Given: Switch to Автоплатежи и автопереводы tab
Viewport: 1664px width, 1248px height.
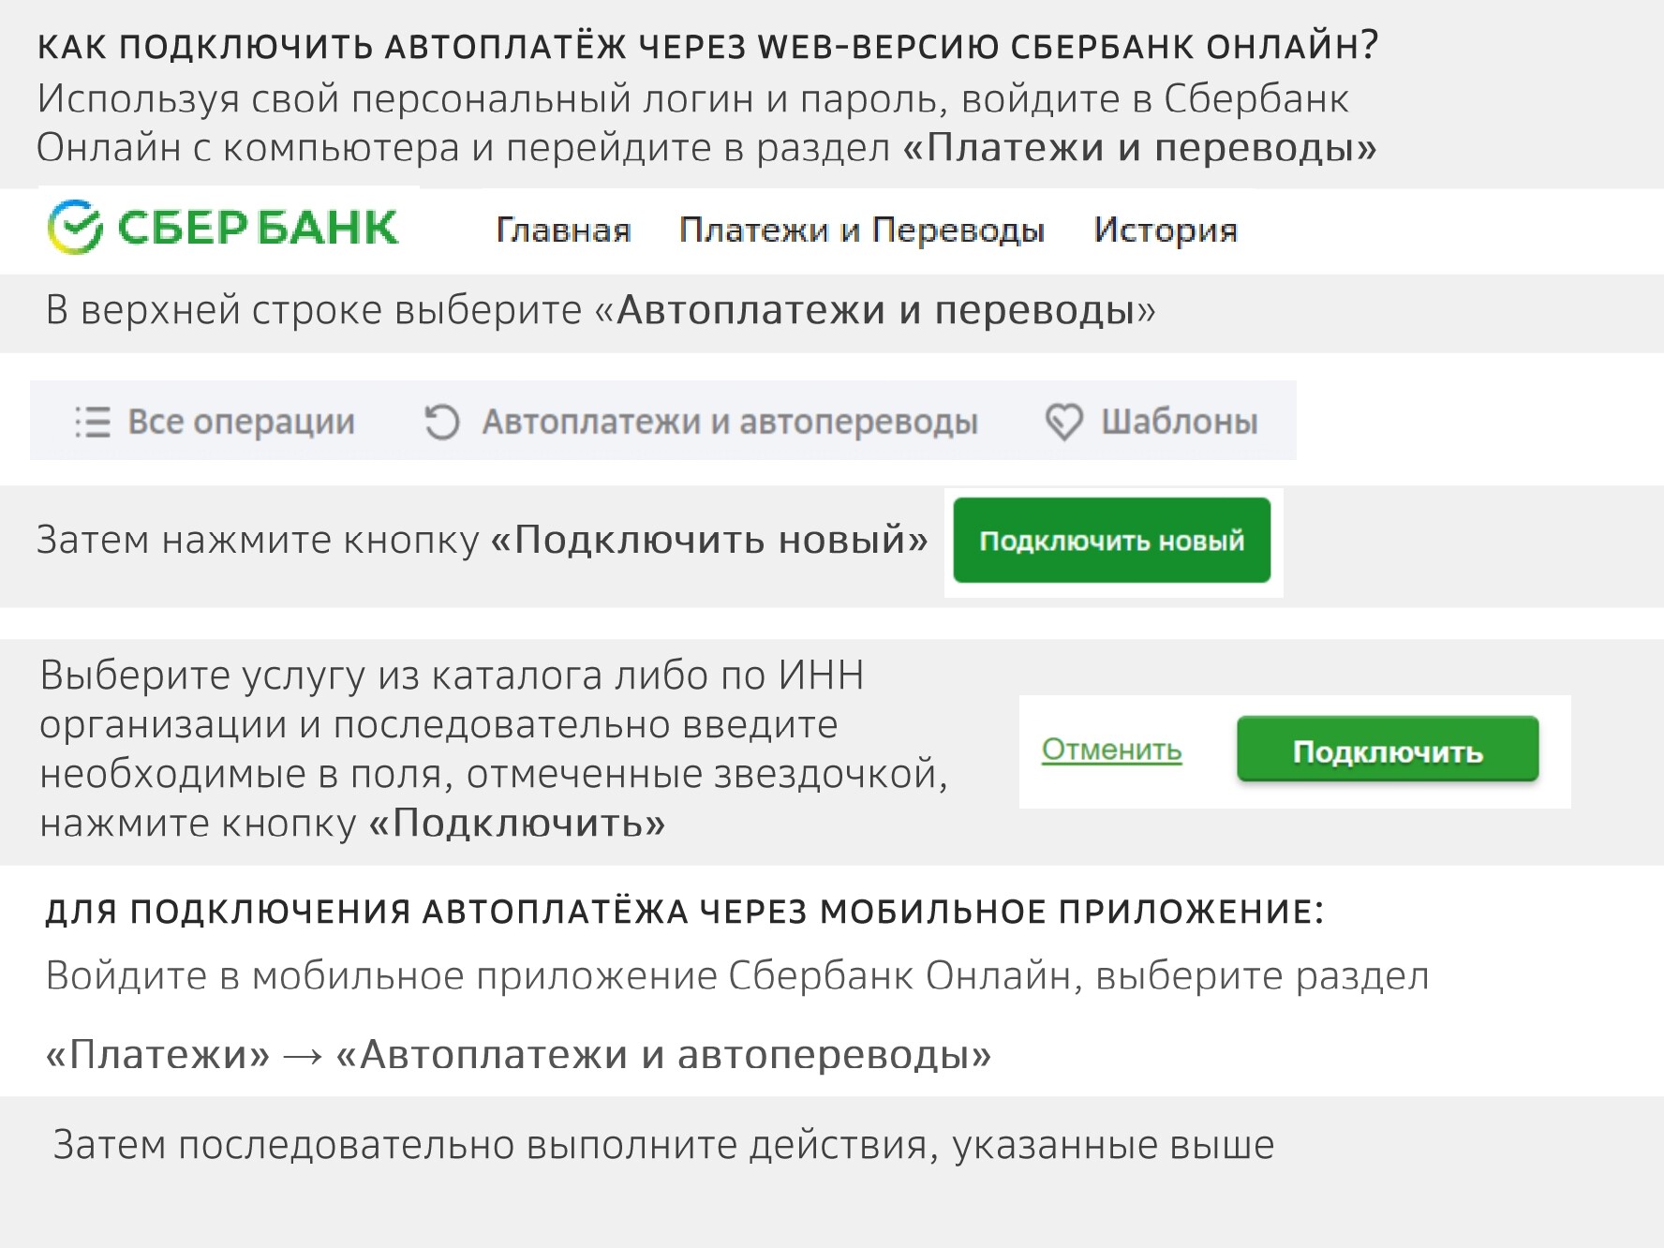Looking at the screenshot, I should coord(701,422).
